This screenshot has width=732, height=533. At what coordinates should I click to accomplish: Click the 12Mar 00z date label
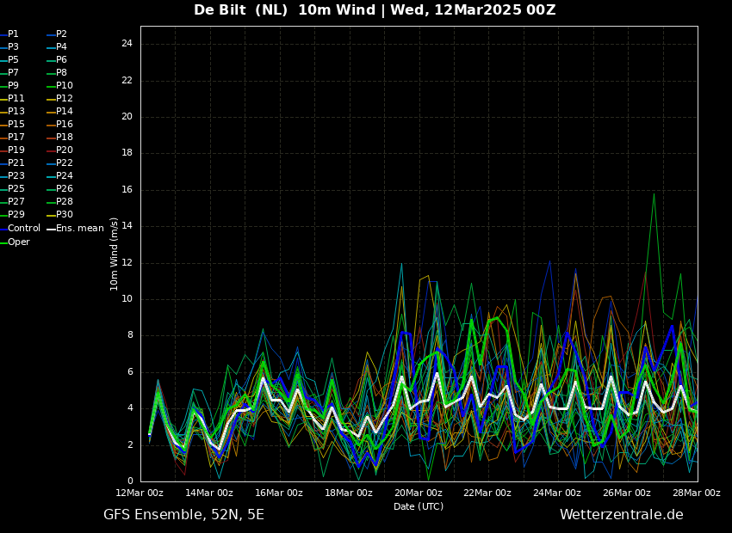click(140, 493)
